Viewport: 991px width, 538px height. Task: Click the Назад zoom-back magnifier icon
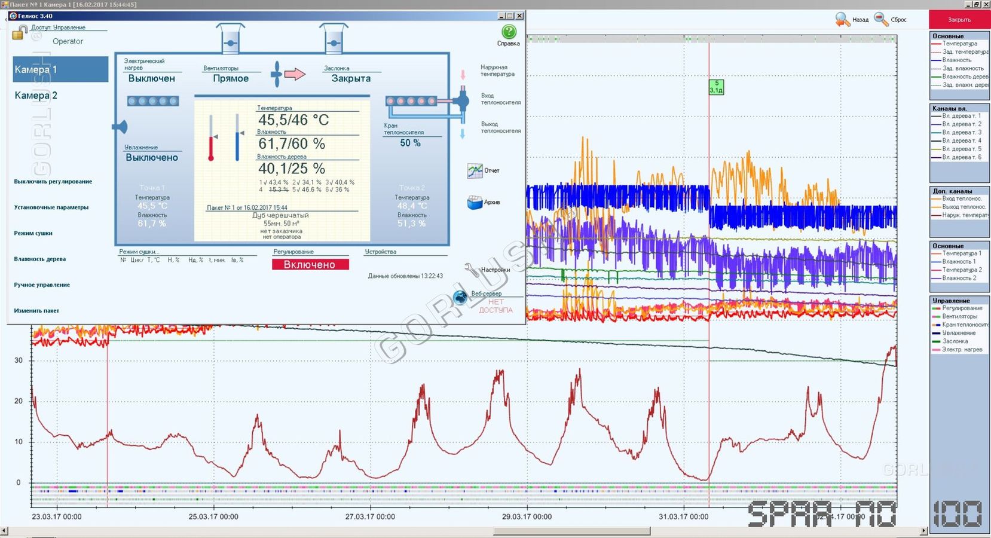[843, 20]
